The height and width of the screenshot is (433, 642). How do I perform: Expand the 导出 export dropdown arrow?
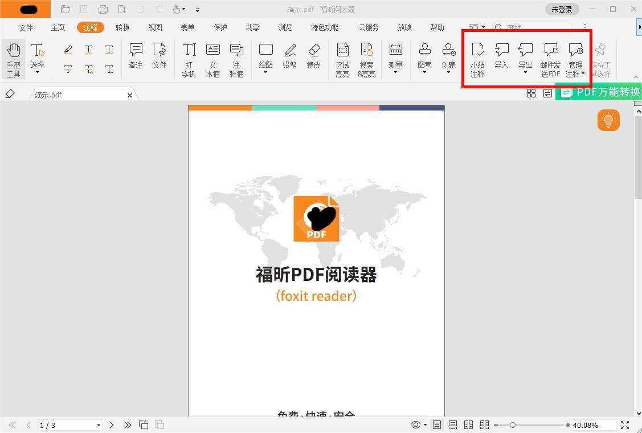pos(525,73)
